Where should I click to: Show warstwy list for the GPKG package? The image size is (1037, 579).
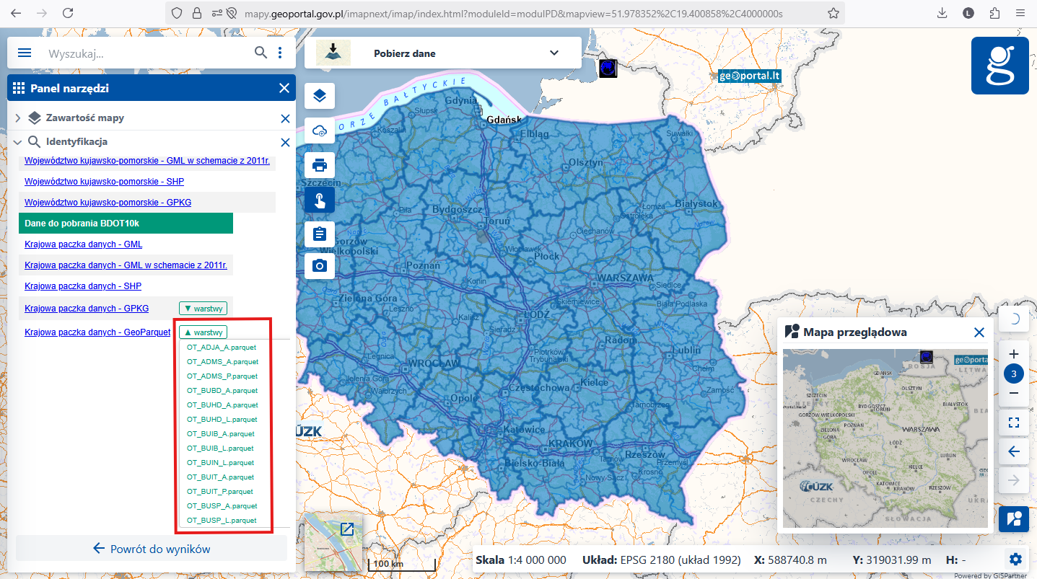click(x=203, y=308)
